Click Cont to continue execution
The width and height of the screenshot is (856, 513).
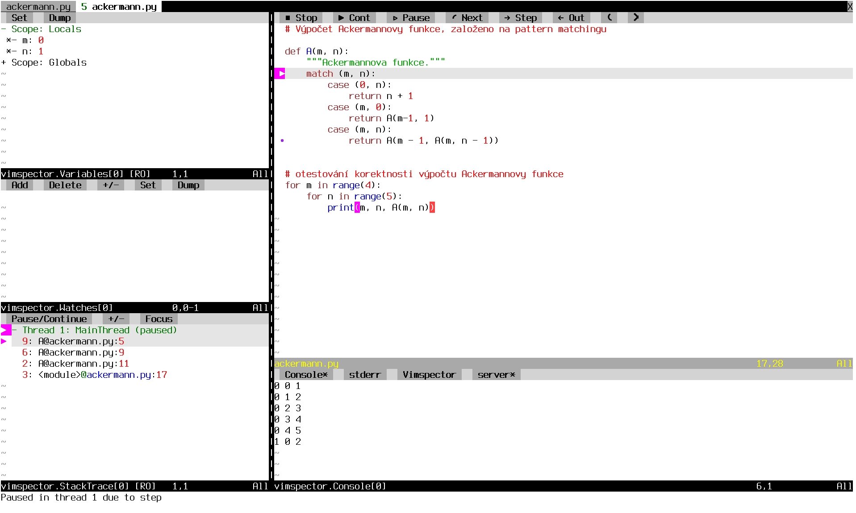pyautogui.click(x=354, y=18)
